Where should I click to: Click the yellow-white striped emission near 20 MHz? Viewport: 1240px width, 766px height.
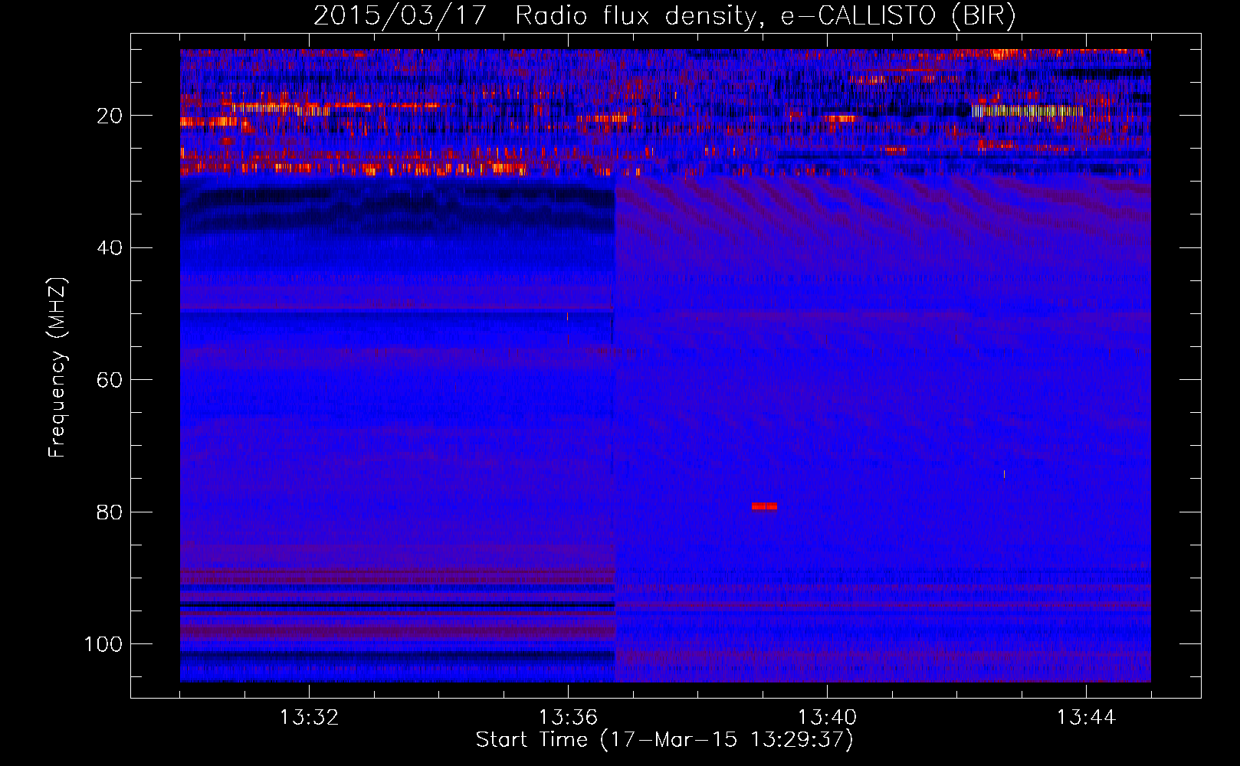click(1028, 111)
